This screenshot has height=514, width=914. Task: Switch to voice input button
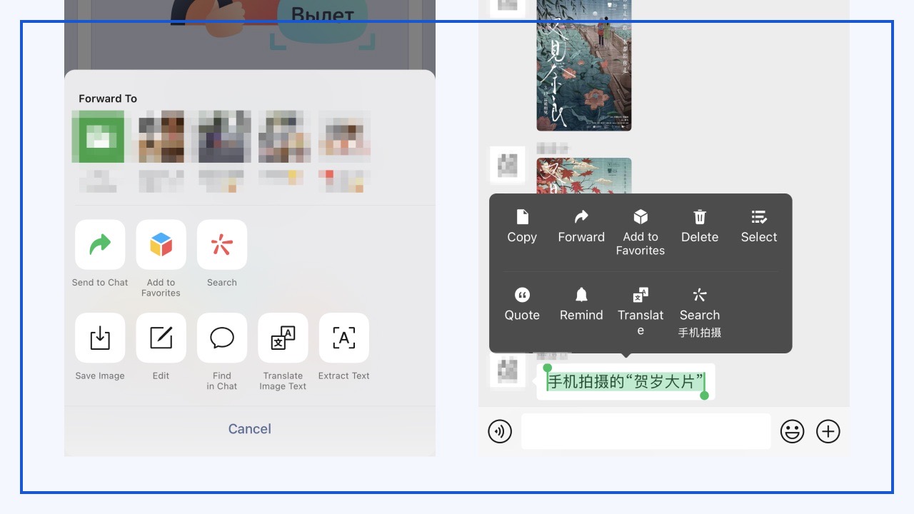[500, 431]
